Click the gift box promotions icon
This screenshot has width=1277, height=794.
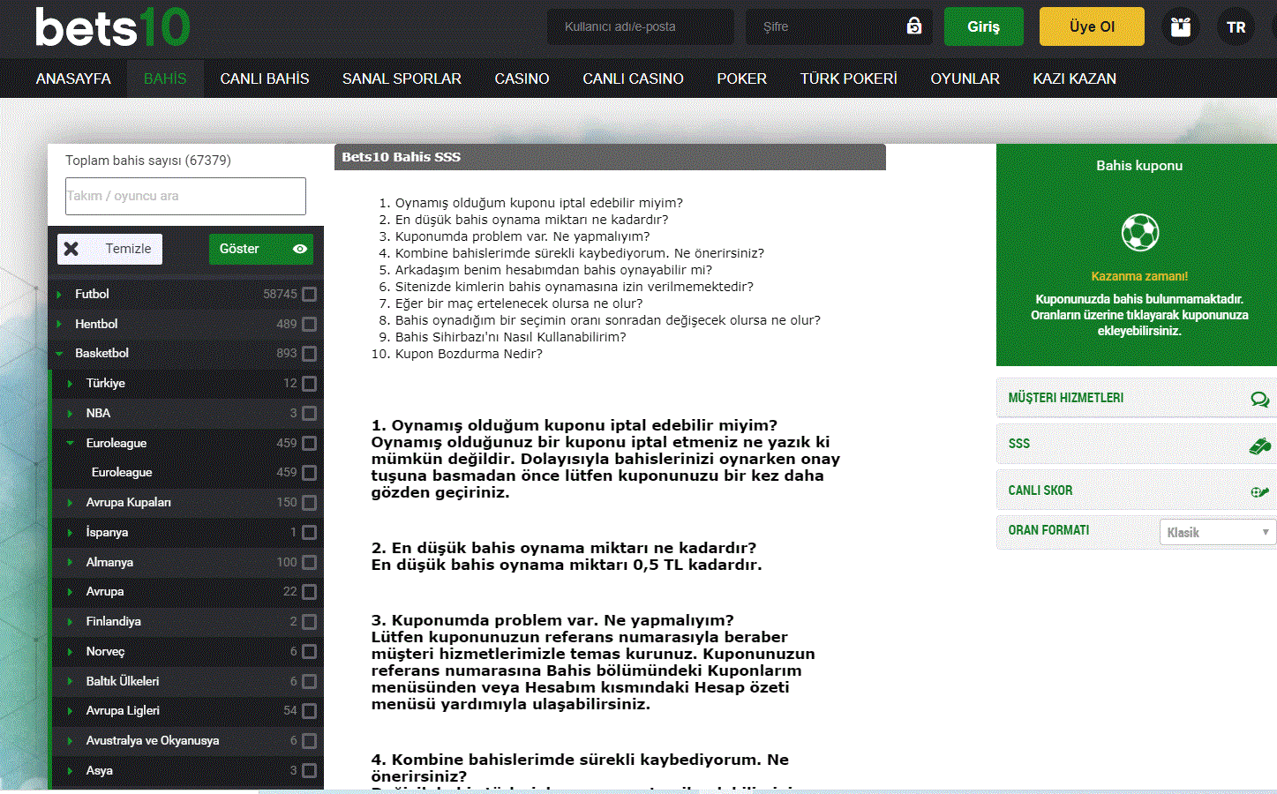[1180, 27]
